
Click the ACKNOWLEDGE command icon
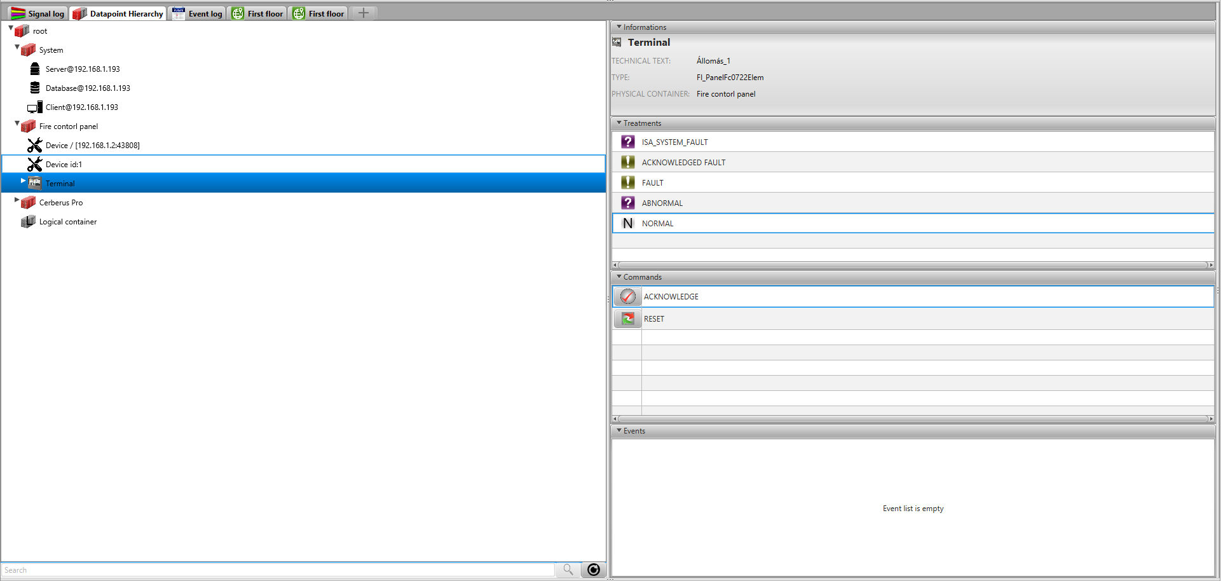[x=627, y=297]
